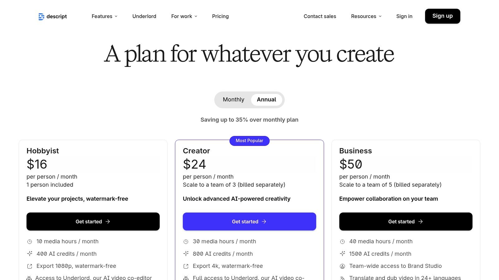Click the Most Popular badge
499x280 pixels.
249,141
